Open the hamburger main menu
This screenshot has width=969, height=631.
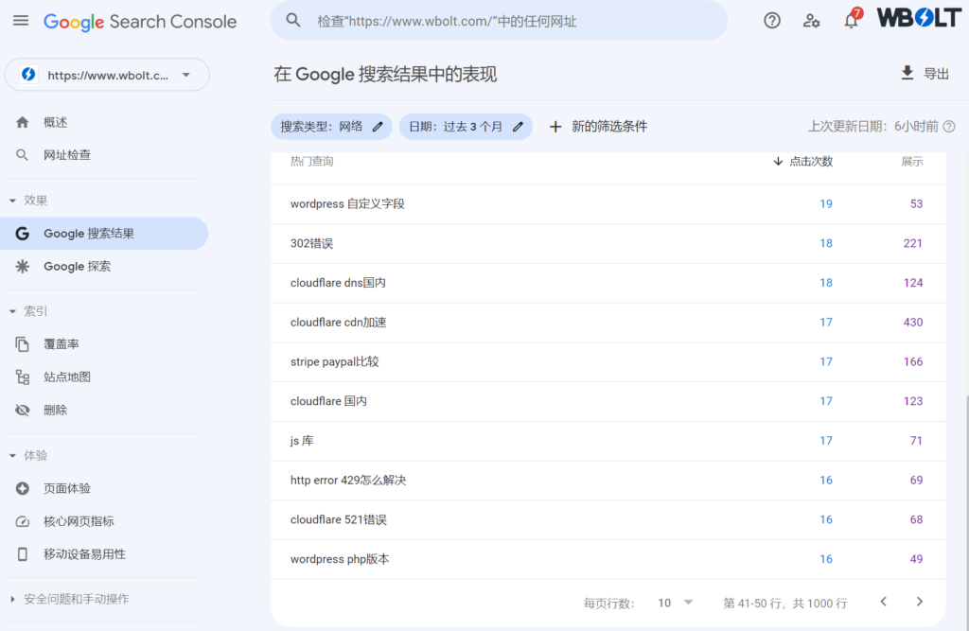(x=21, y=21)
